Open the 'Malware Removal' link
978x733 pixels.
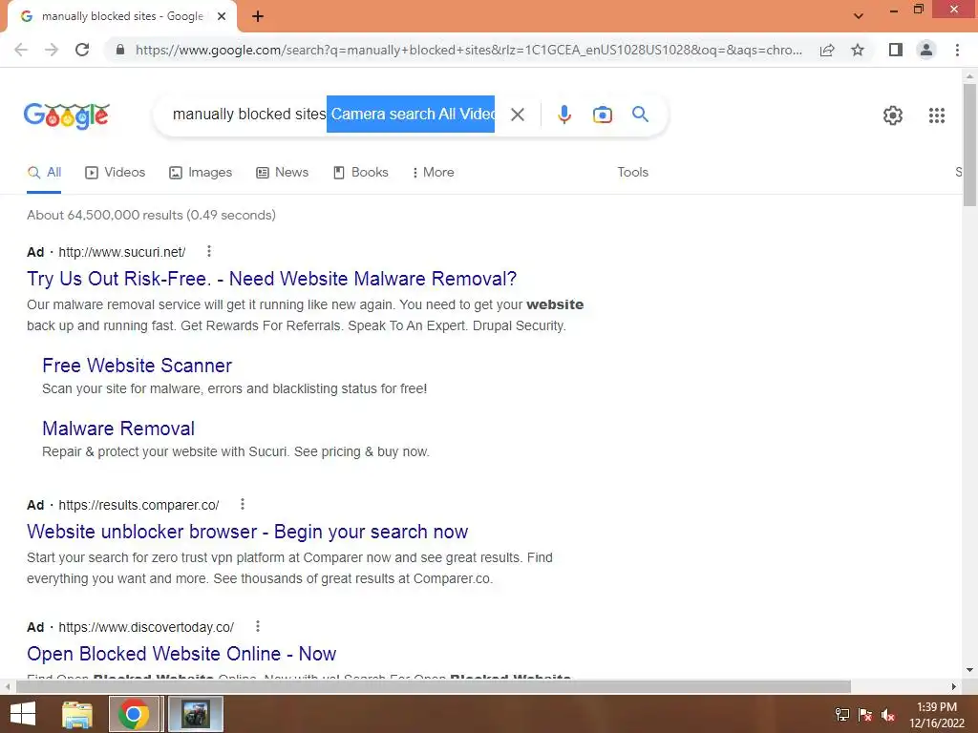pyautogui.click(x=118, y=429)
